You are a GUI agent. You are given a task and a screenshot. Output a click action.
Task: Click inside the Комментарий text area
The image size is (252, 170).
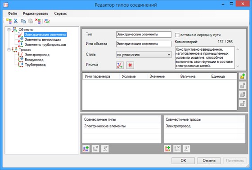point(205,58)
